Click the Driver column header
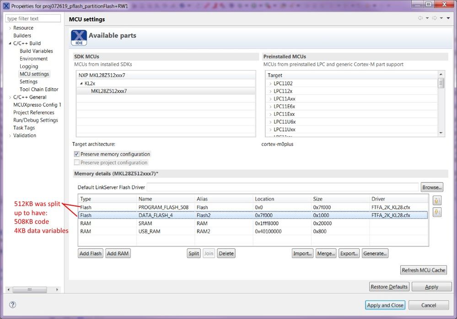Viewport: 457px width, 319px height. click(x=399, y=199)
